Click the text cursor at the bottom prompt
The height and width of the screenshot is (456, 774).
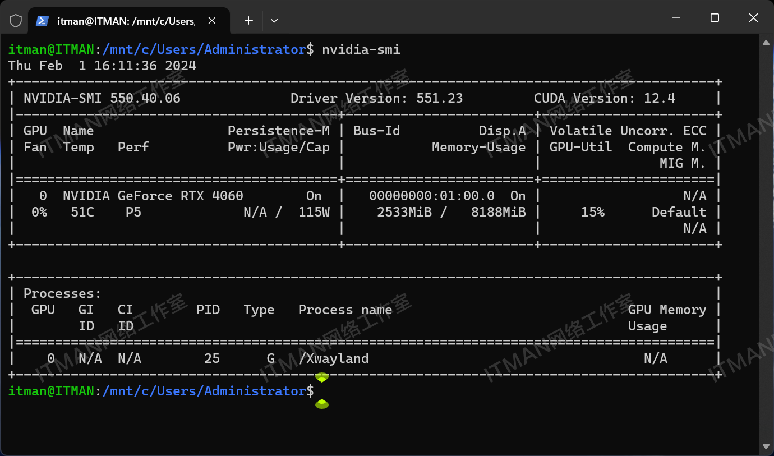(x=321, y=391)
